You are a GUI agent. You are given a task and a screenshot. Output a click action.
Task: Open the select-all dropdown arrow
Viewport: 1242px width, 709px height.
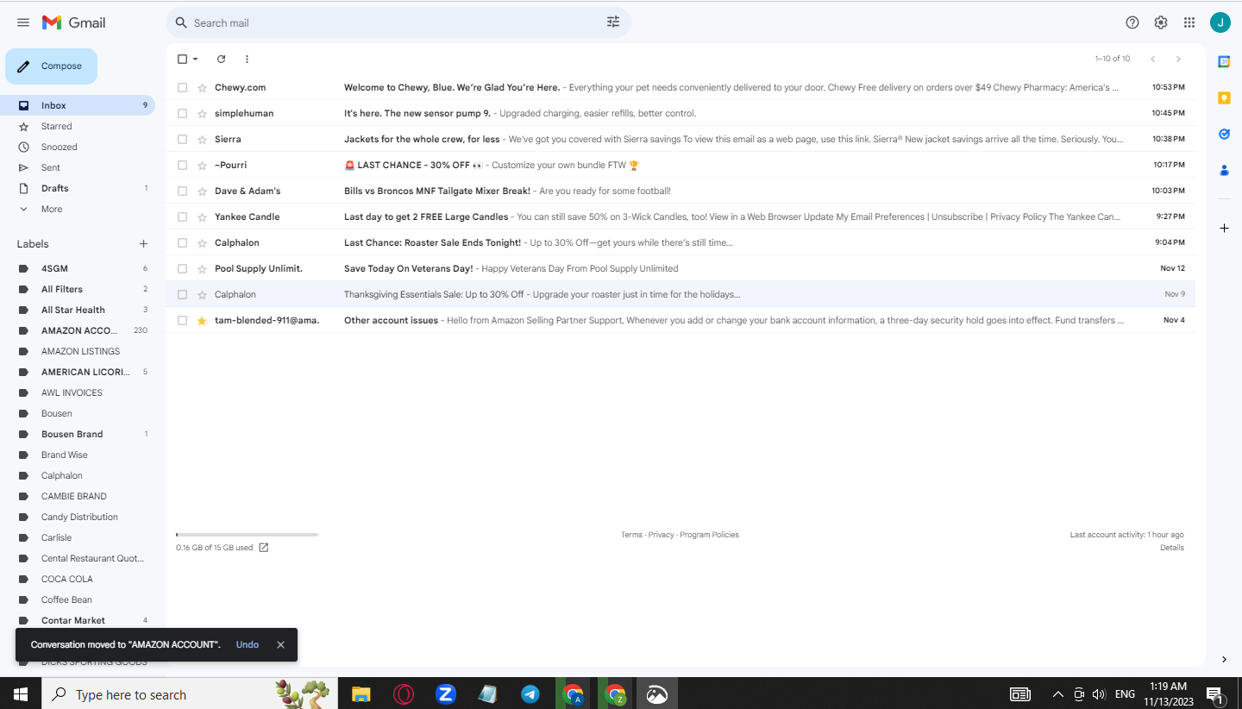pos(196,59)
